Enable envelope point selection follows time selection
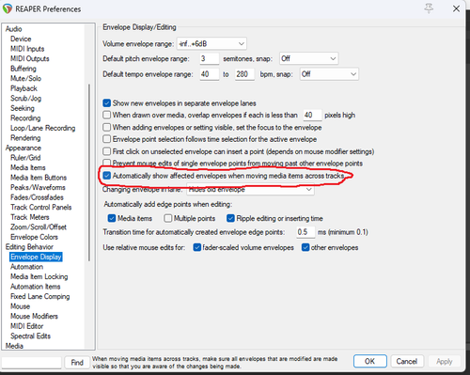 coord(107,139)
